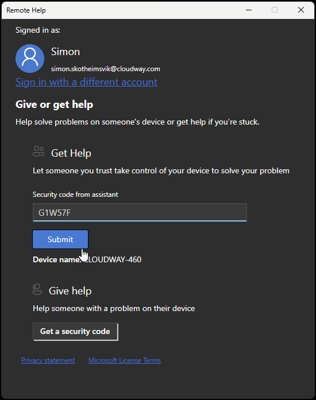
Task: Focus the security code input field
Action: point(140,212)
